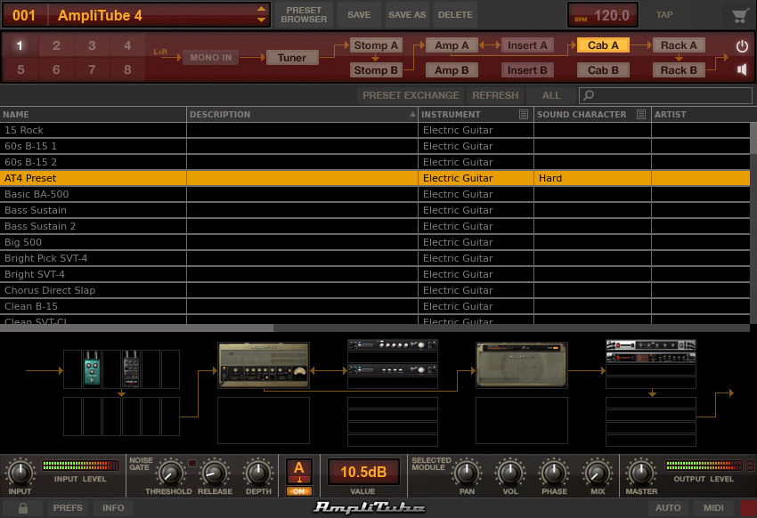Open the shopping cart custom shop
Screen dimensions: 757x518
click(739, 15)
